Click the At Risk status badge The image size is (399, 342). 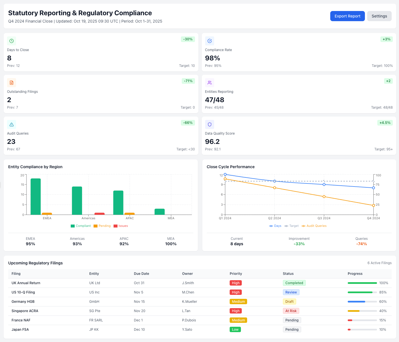pyautogui.click(x=291, y=311)
